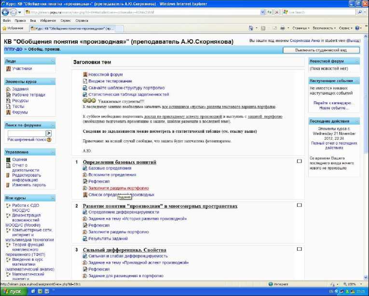Screen dimensions: 369x296
Task: Open the Избранное menu in menu bar
Action: click(x=48, y=21)
